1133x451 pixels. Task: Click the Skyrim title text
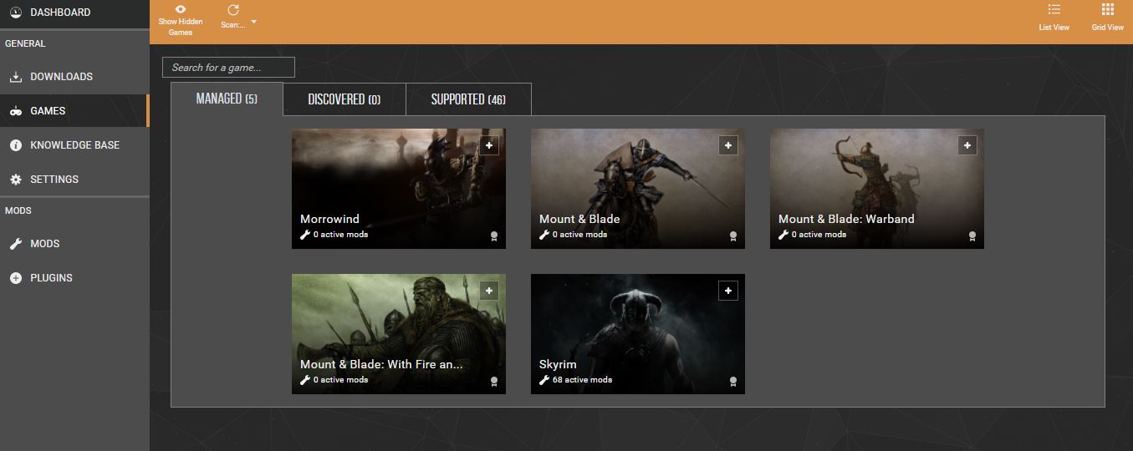(558, 364)
